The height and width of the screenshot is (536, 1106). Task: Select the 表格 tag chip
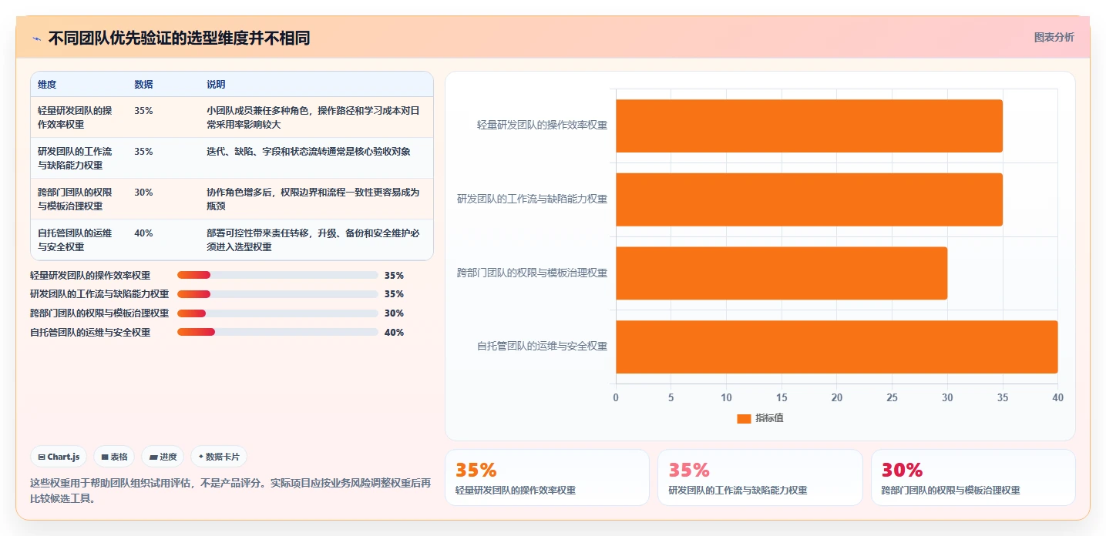(x=114, y=457)
